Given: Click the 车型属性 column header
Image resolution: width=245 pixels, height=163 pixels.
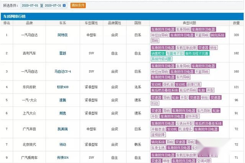Looking at the screenshot, I should pyautogui.click(x=91, y=23).
